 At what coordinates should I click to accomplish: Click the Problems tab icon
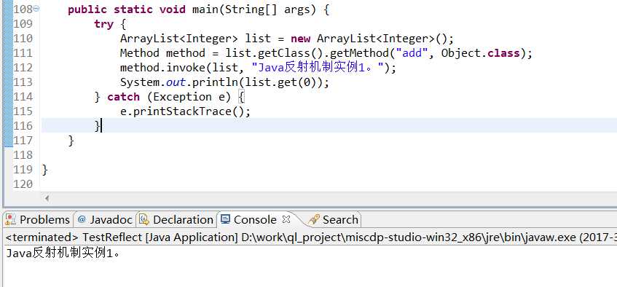click(x=11, y=219)
